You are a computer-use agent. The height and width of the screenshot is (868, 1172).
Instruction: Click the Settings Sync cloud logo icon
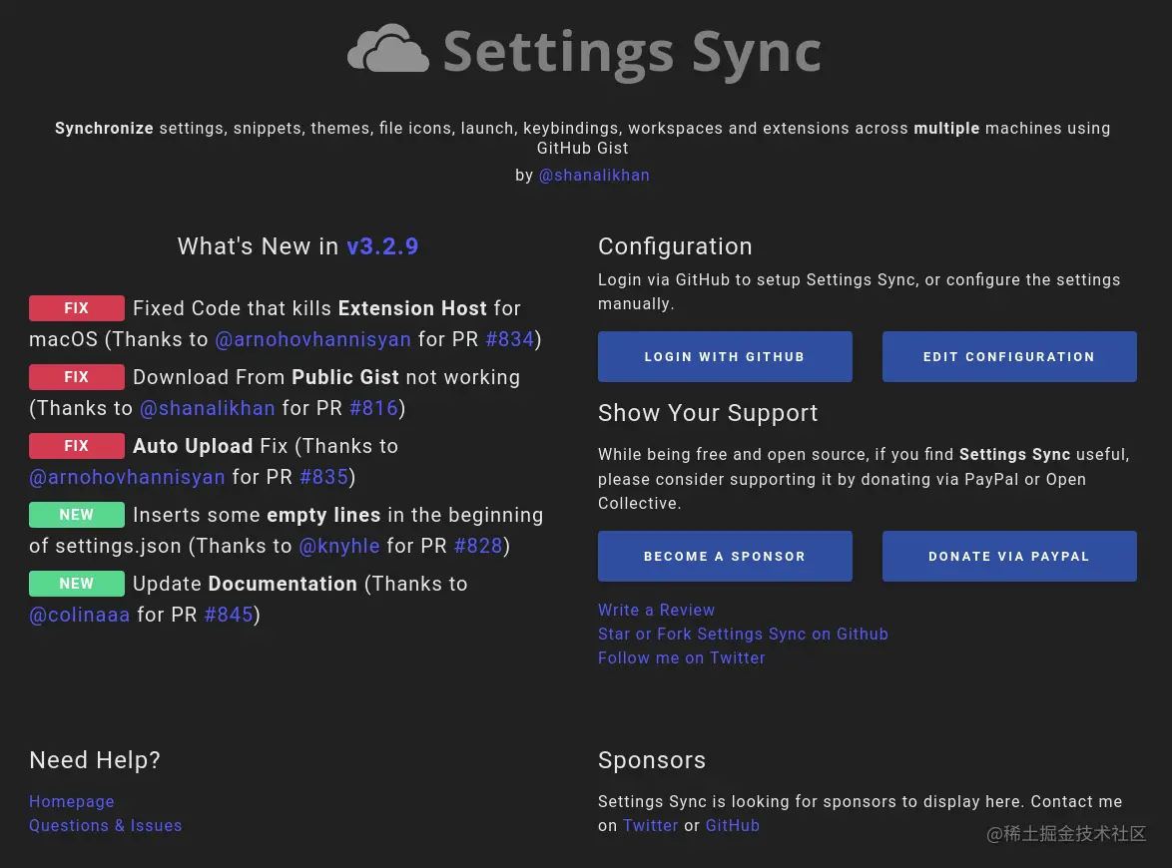388,49
